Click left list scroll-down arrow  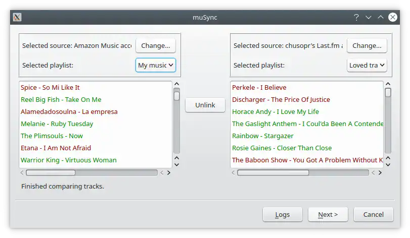coord(177,165)
